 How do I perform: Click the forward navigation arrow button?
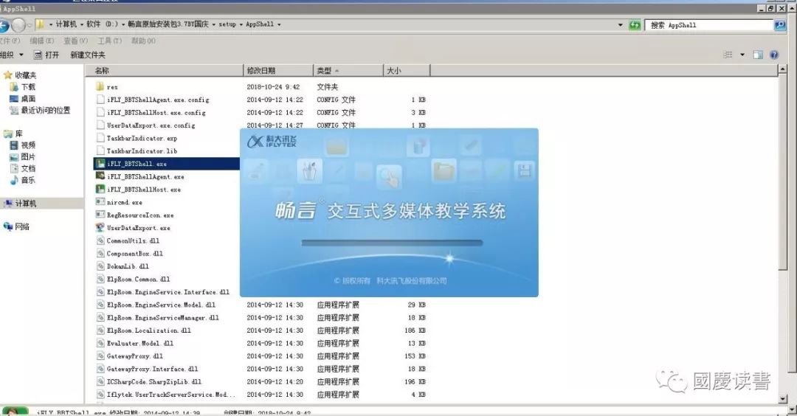[x=18, y=25]
